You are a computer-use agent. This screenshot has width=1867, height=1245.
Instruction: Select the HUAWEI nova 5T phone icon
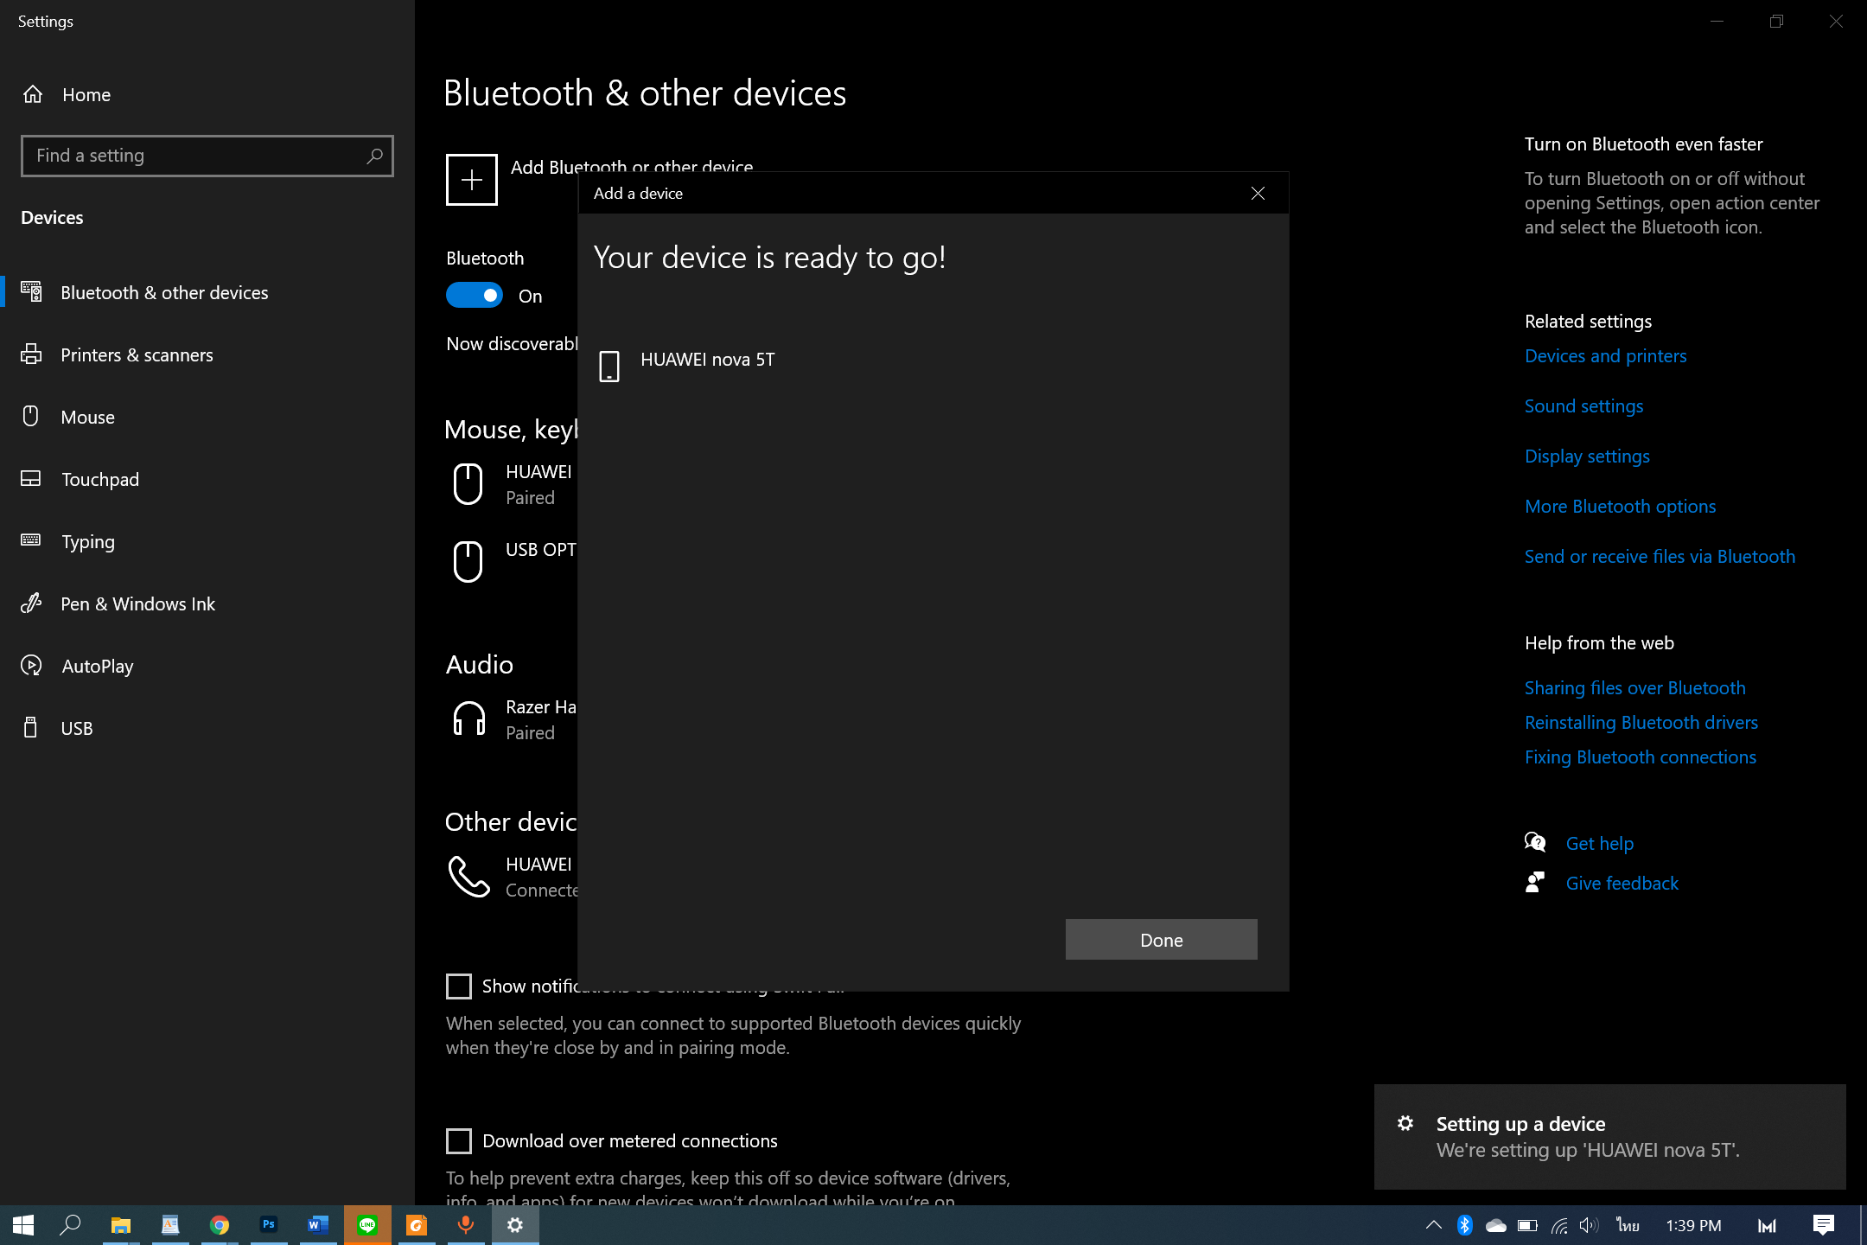(609, 366)
